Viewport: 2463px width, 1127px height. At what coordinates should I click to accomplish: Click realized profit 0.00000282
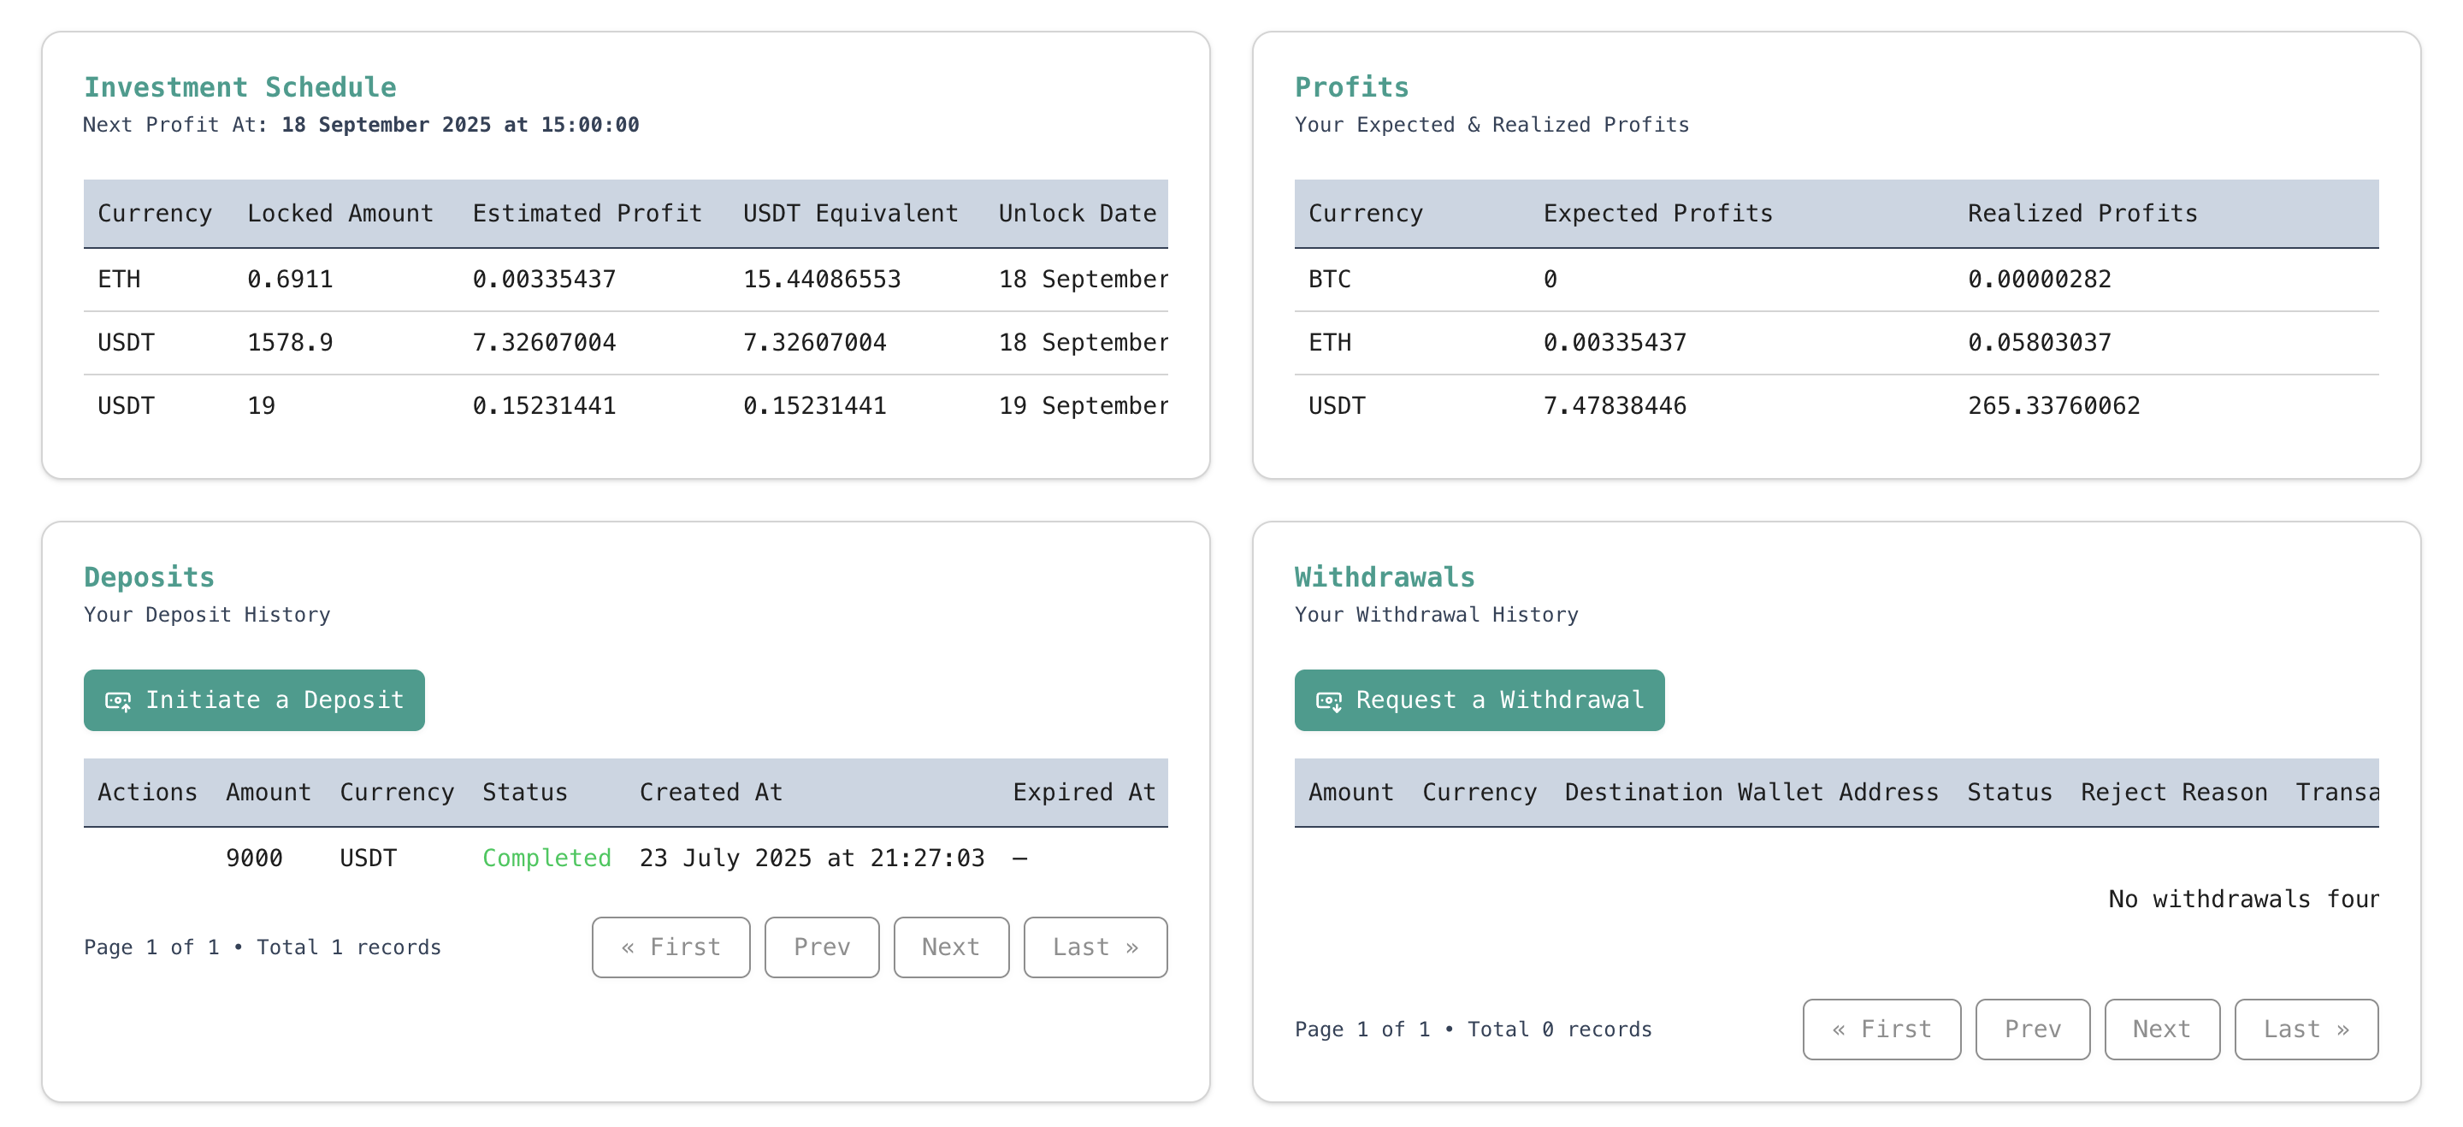click(x=2040, y=280)
